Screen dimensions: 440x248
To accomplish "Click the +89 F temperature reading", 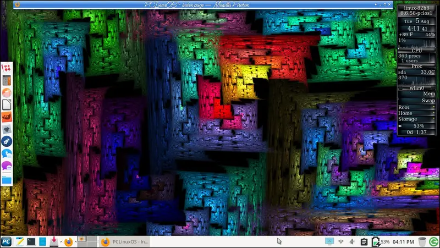I will tap(406, 35).
